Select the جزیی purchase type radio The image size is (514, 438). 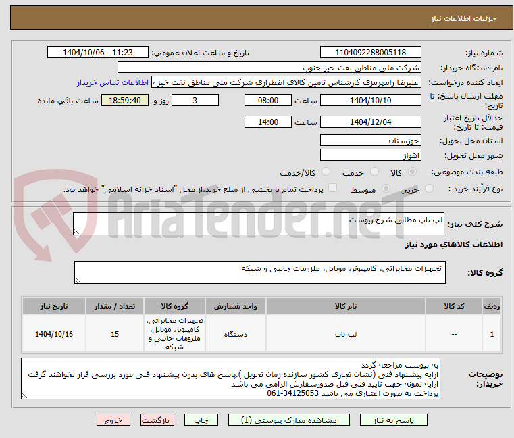429,189
